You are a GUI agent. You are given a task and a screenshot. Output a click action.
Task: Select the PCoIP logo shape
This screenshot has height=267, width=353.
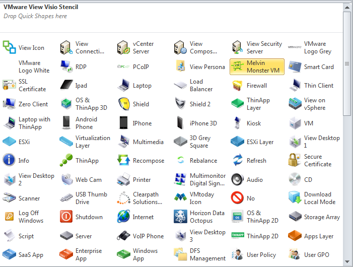point(123,66)
